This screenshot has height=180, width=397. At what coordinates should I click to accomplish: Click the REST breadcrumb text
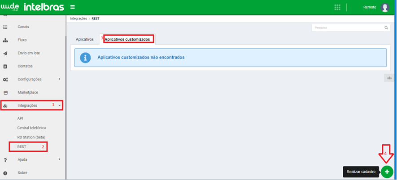(96, 19)
